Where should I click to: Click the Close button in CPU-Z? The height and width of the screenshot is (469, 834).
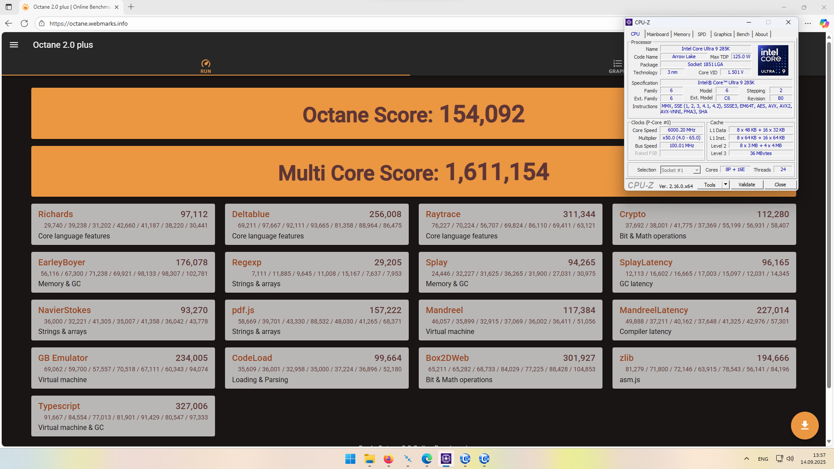pyautogui.click(x=780, y=185)
